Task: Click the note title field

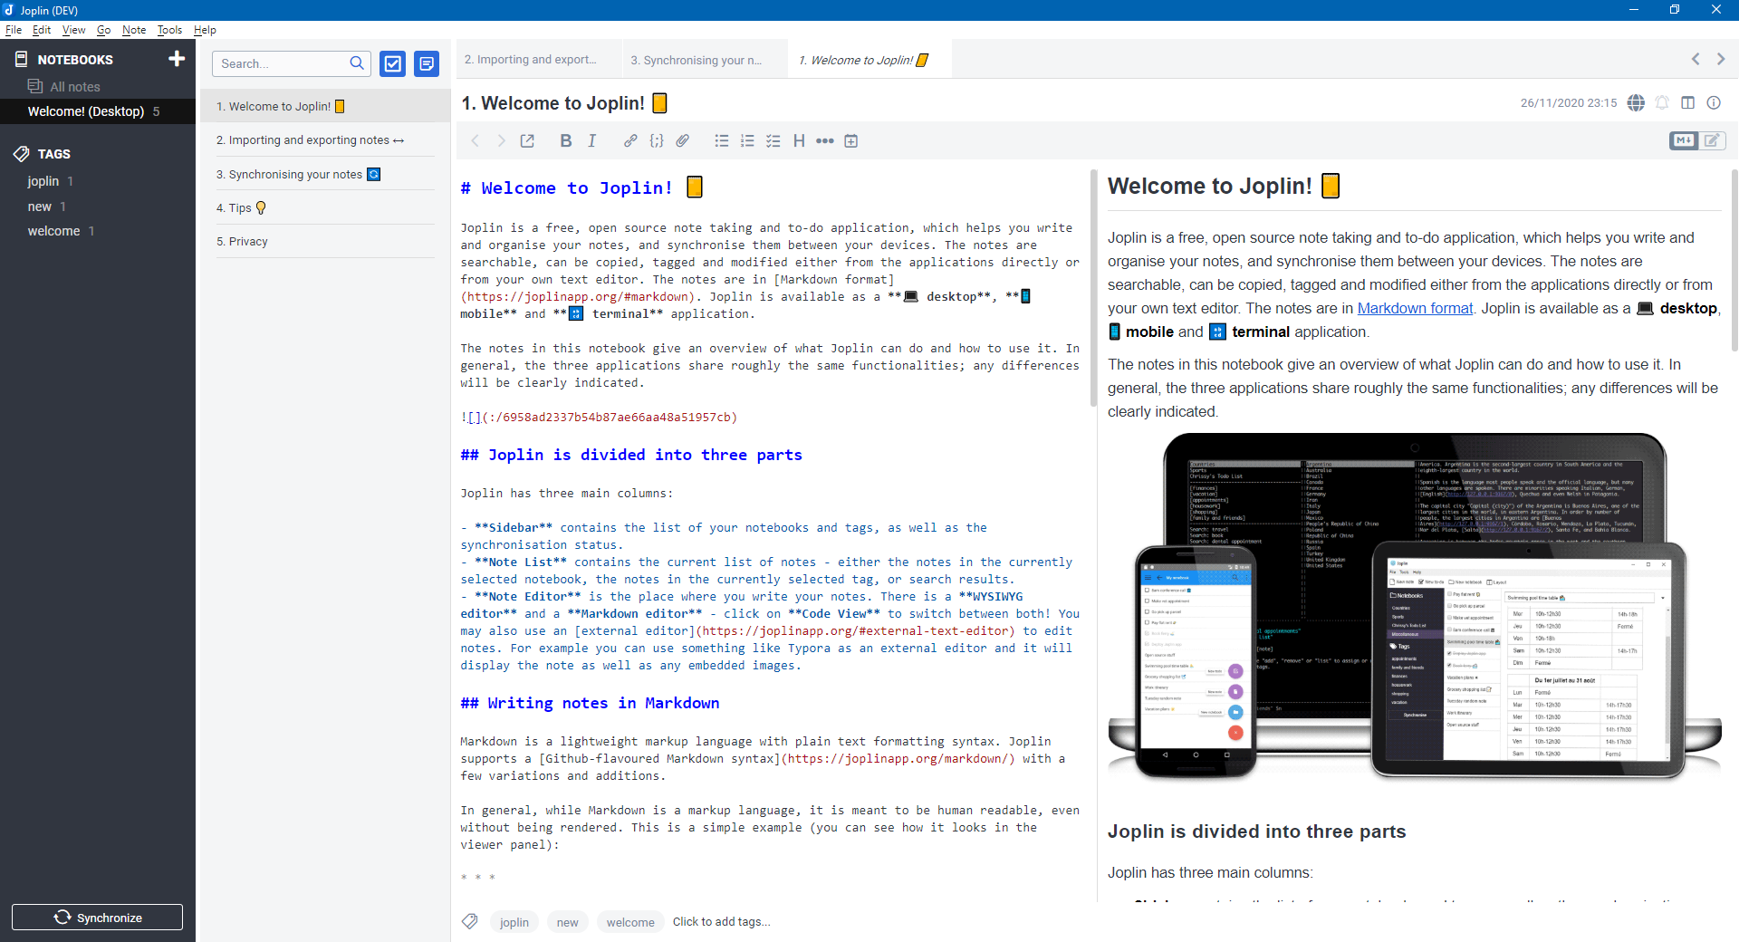Action: tap(983, 103)
